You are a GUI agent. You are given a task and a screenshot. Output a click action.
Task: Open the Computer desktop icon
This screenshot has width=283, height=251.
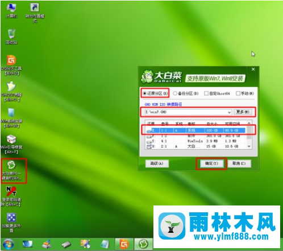(x=11, y=10)
